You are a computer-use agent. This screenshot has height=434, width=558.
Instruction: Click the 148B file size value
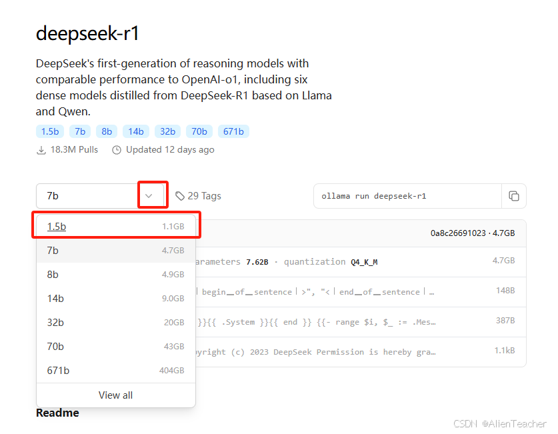click(x=505, y=291)
